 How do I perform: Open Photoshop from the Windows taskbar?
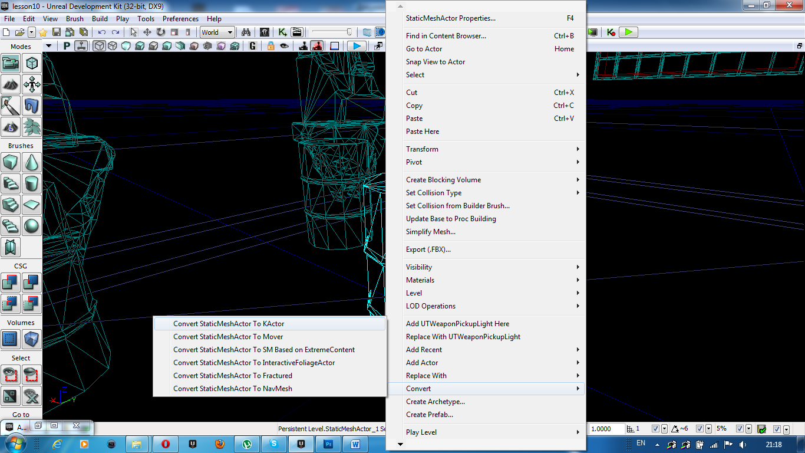pos(329,444)
